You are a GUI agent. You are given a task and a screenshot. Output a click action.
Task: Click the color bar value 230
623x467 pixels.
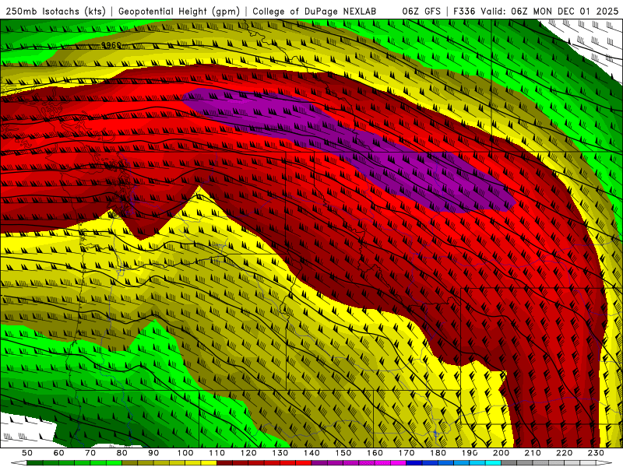(x=597, y=453)
